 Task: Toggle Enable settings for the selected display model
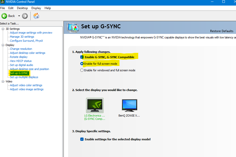tap(82, 139)
